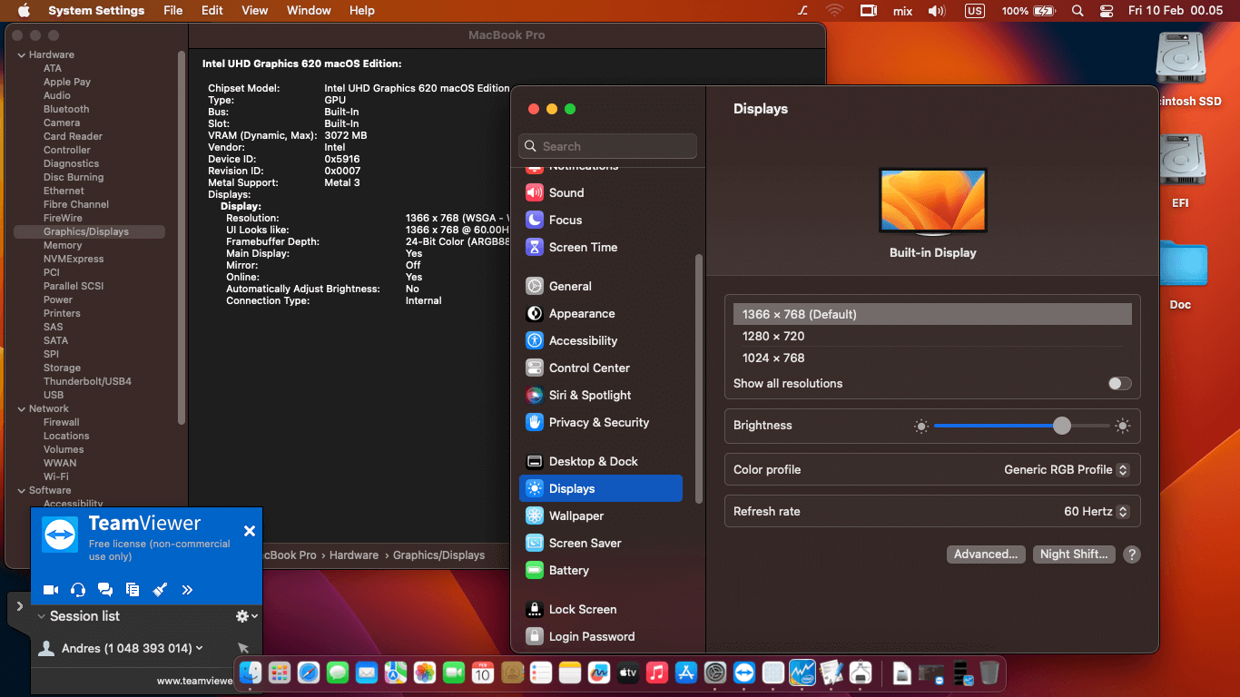
Task: Click the Advanced... button
Action: pyautogui.click(x=986, y=555)
